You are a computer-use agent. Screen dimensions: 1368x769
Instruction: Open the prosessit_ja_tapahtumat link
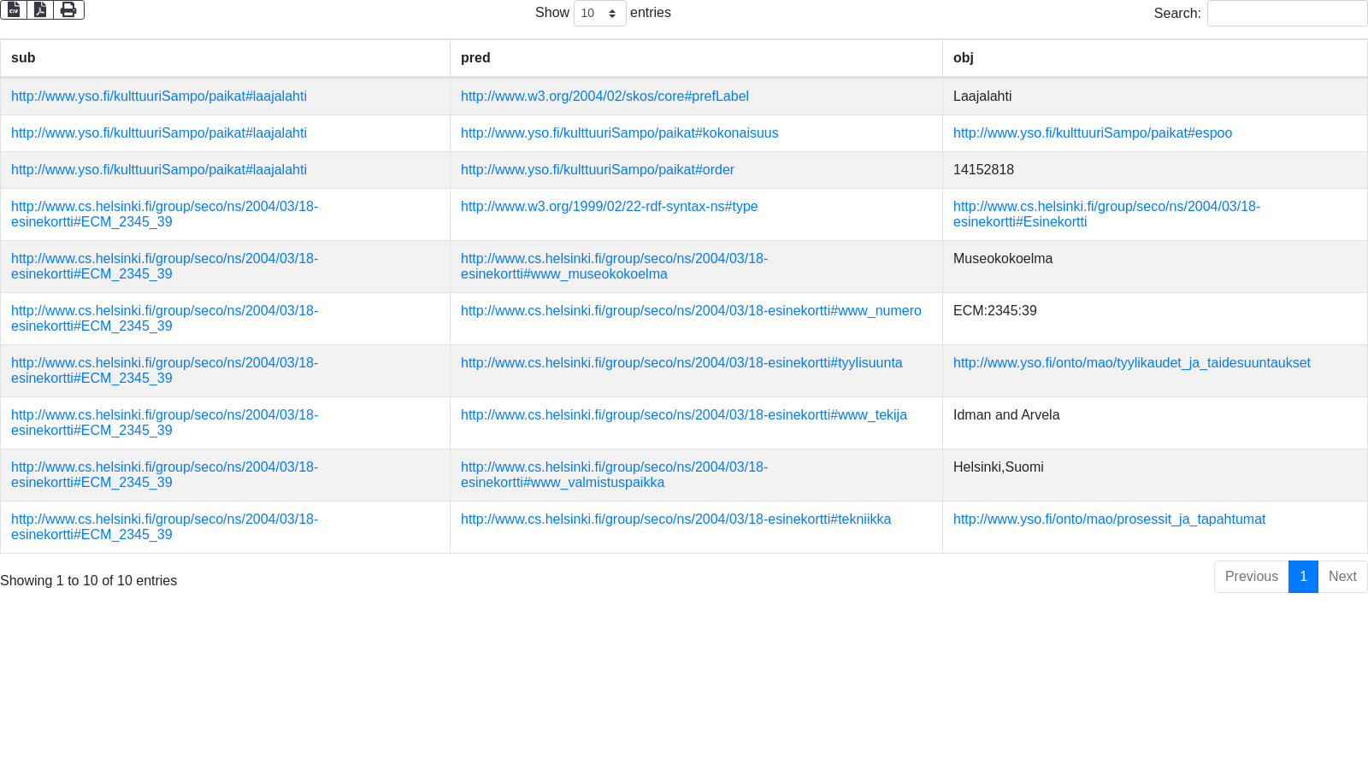point(1109,520)
